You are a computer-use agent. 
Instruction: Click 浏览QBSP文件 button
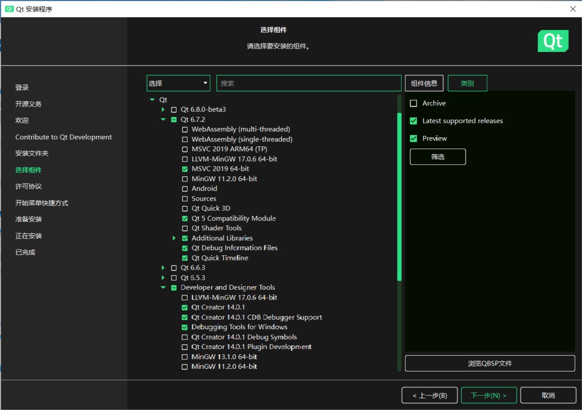coord(490,363)
